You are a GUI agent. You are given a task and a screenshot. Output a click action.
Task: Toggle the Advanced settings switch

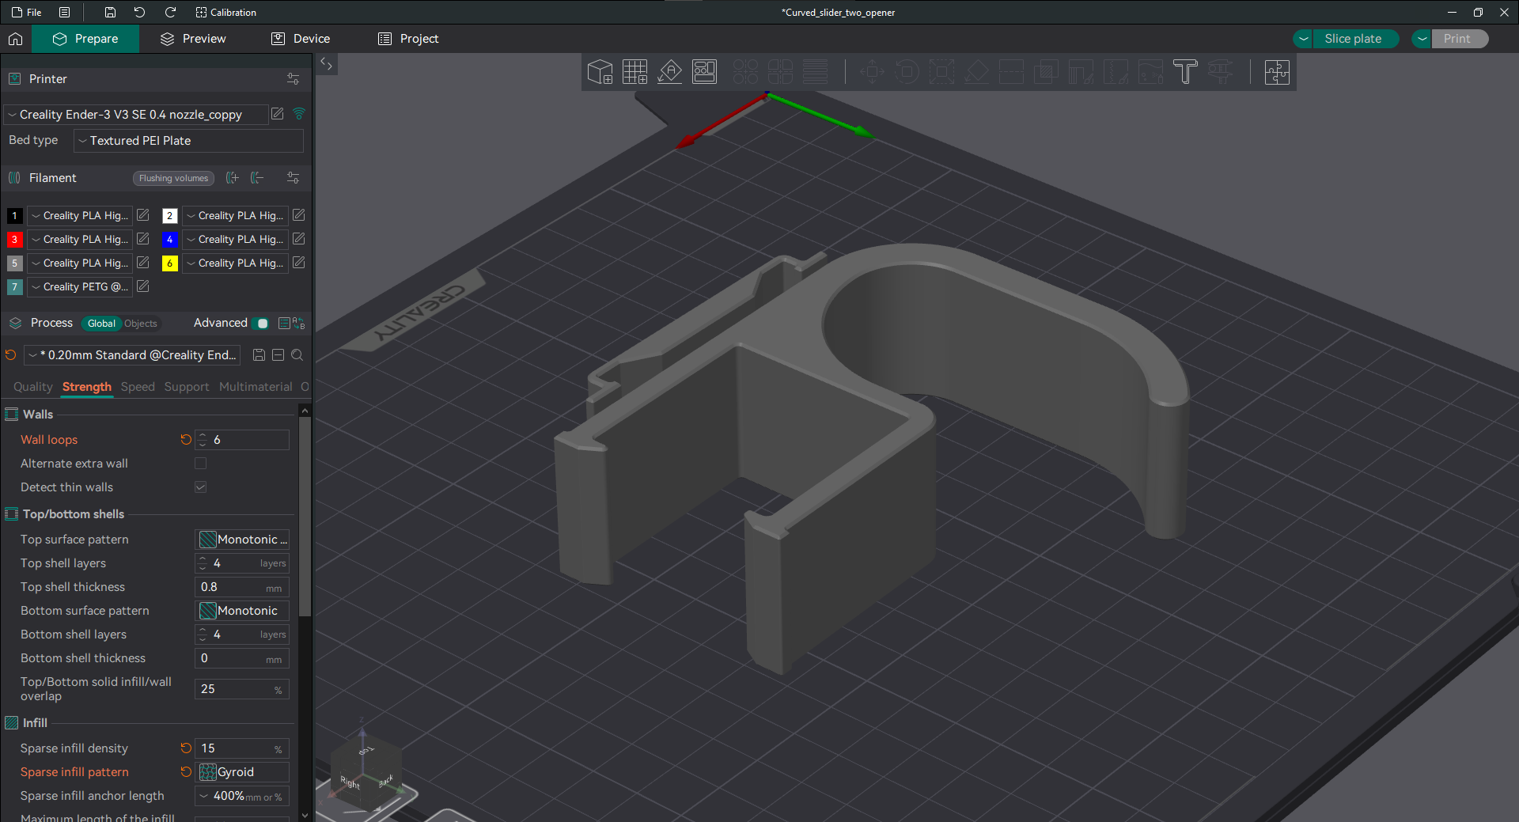pyautogui.click(x=259, y=323)
